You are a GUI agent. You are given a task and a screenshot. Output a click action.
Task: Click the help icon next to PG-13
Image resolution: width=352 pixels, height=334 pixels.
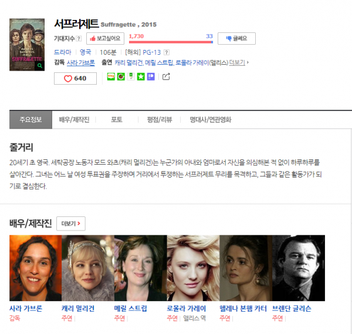[167, 52]
